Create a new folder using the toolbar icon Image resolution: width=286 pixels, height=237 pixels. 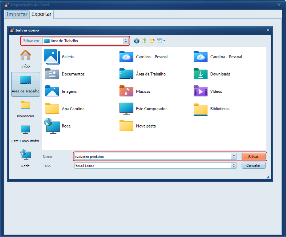152,41
